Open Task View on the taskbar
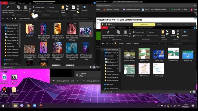This screenshot has height=111, width=198. tap(9, 105)
